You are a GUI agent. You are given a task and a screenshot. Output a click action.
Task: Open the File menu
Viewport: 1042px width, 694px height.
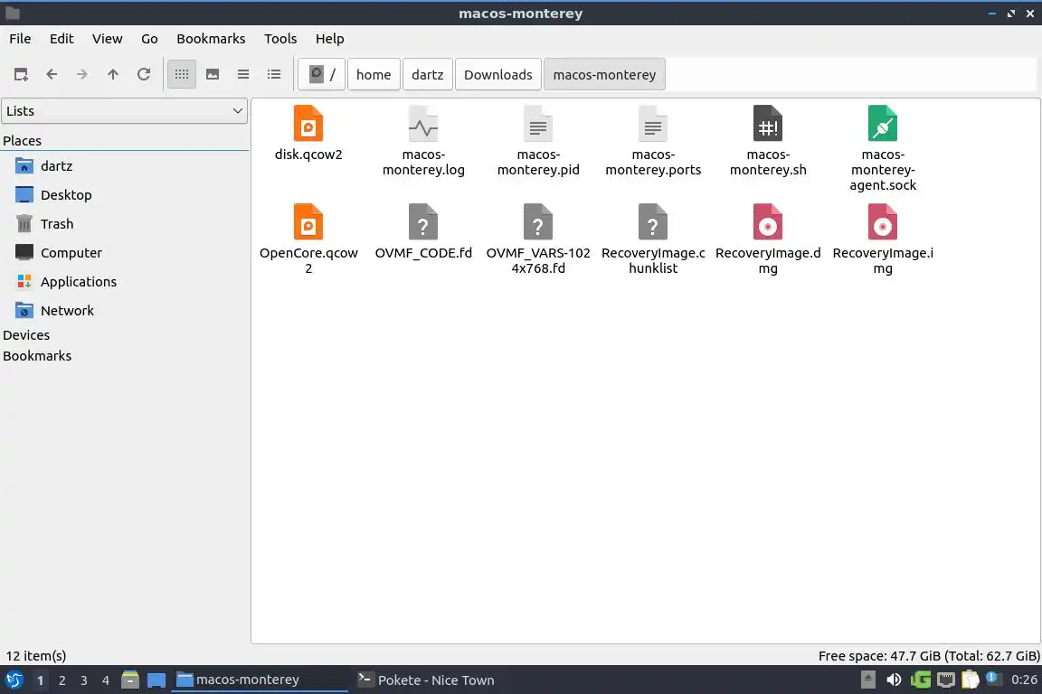click(20, 39)
